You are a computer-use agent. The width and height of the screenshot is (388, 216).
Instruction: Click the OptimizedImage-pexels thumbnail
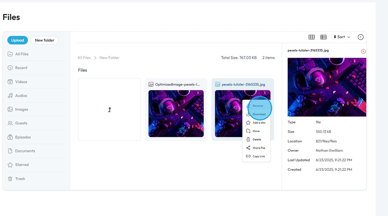click(x=176, y=114)
